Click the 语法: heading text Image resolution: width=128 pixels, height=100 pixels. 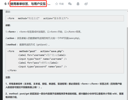click(x=8, y=12)
